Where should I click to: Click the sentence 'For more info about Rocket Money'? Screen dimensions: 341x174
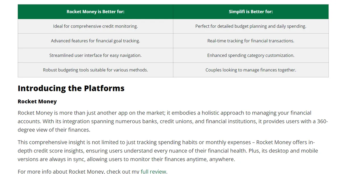[92, 171]
